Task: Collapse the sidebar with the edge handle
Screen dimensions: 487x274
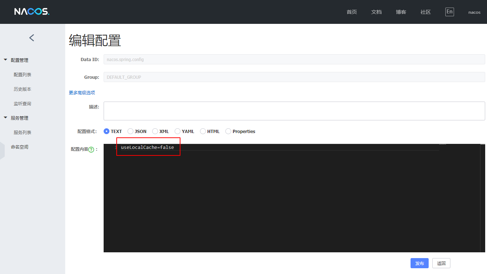Action: pos(2,151)
